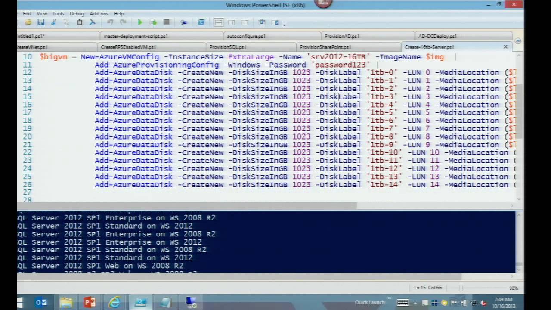Save the script with the floppy disk icon
Image resolution: width=551 pixels, height=310 pixels.
40,22
